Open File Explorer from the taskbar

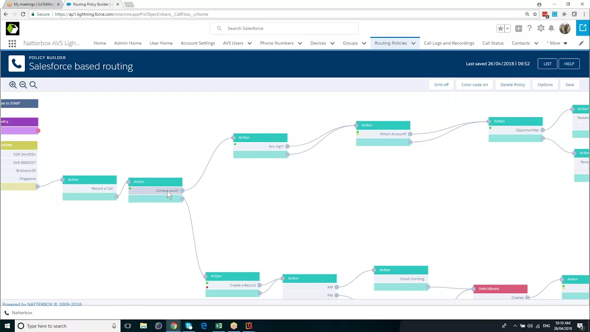tap(143, 326)
